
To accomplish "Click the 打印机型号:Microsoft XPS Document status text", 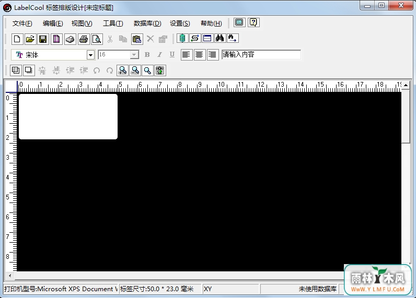I will 61,289.
